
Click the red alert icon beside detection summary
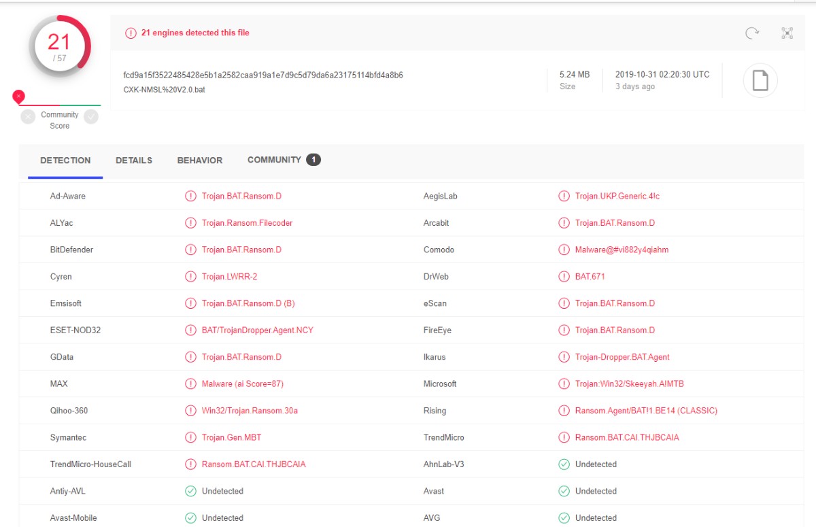pyautogui.click(x=131, y=33)
